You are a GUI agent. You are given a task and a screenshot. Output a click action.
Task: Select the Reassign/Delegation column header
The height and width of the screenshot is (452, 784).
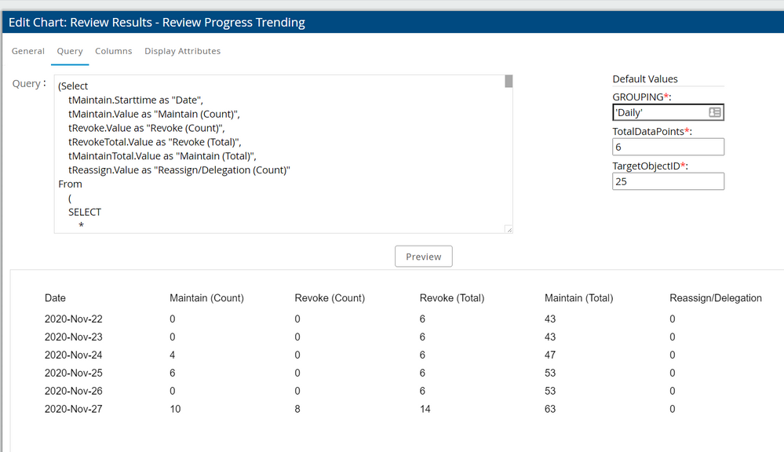click(715, 298)
